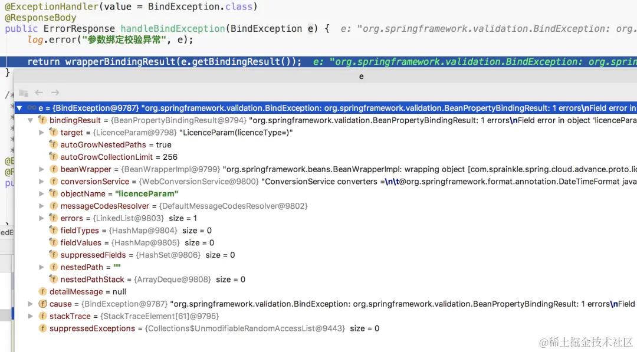Image resolution: width=637 pixels, height=352 pixels.
Task: Click the BindException.class reference in annotation
Action: (200, 6)
